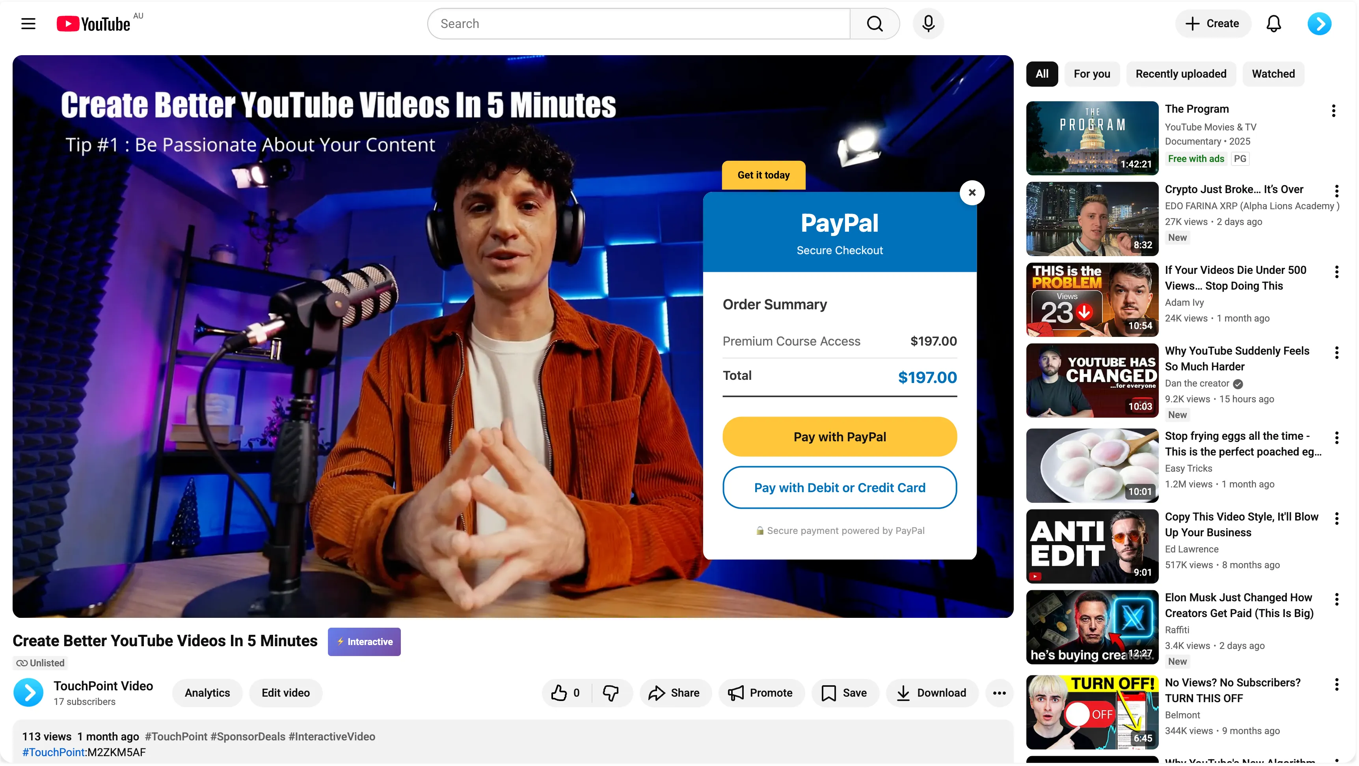Click the Interactive badge beside title

pos(364,641)
